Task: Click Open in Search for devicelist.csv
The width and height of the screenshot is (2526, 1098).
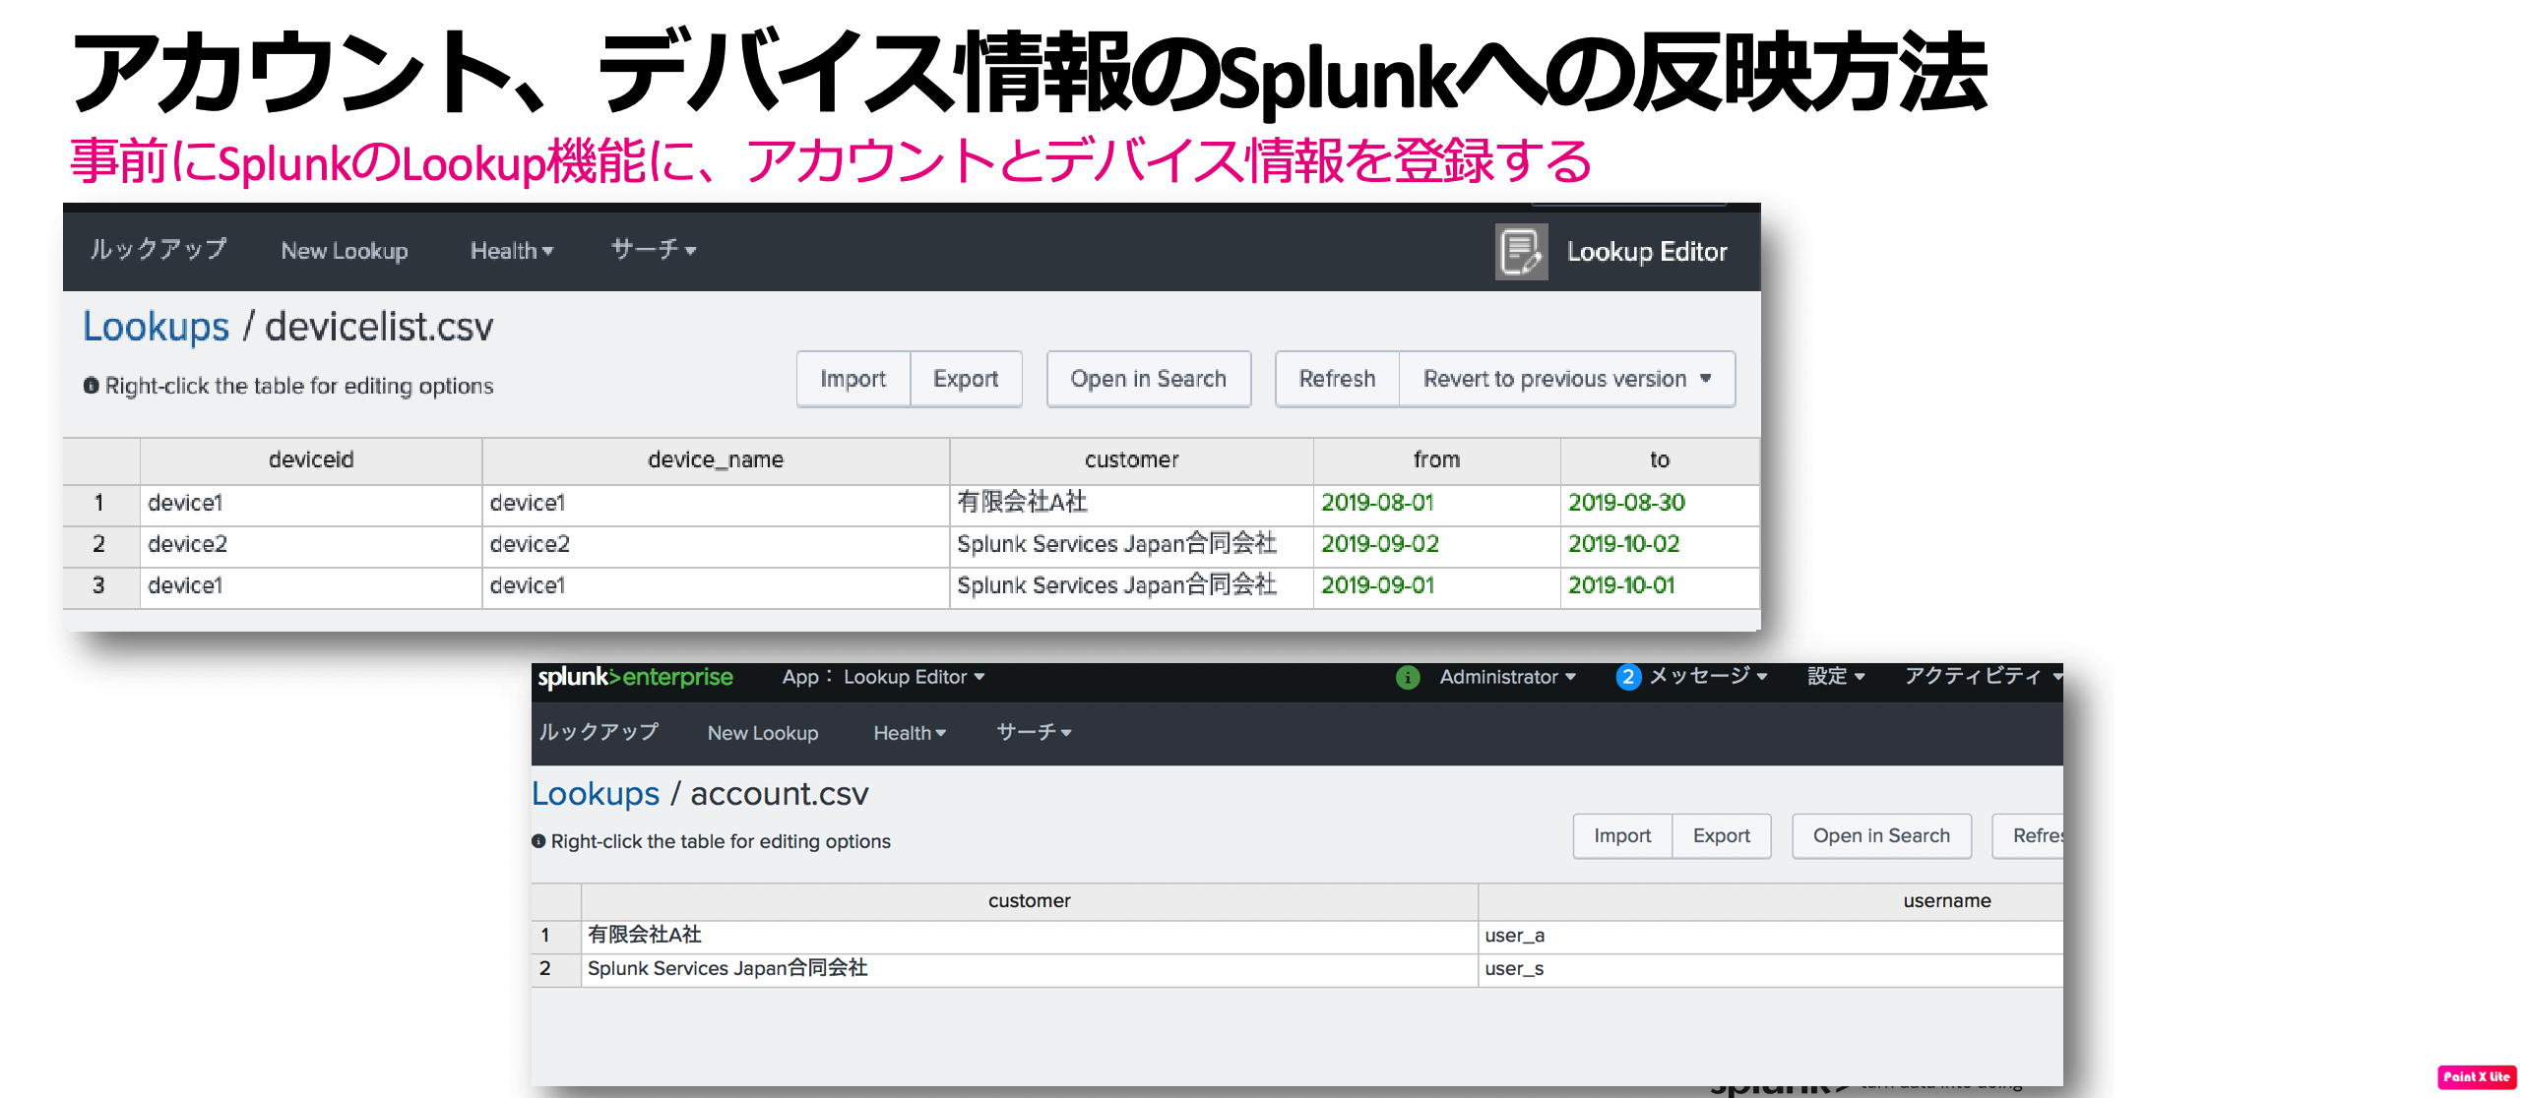Action: [1149, 379]
